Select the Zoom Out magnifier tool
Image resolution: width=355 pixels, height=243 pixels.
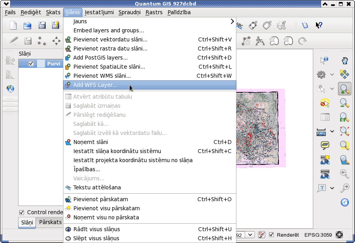344,103
